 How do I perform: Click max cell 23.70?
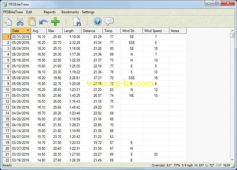tap(55, 137)
